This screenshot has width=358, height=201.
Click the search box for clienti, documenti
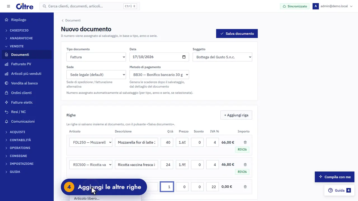point(89,6)
